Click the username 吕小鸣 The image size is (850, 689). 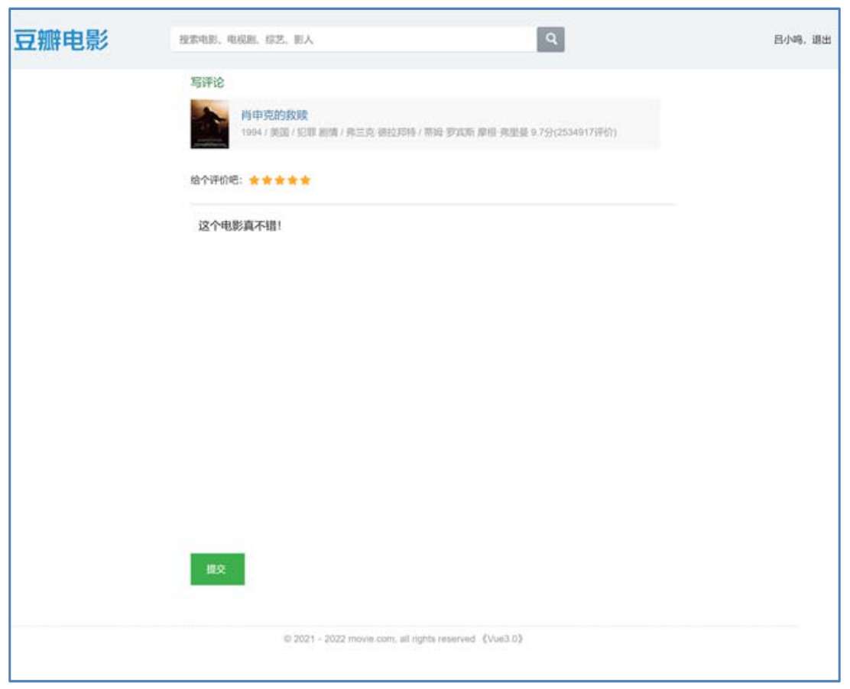787,40
